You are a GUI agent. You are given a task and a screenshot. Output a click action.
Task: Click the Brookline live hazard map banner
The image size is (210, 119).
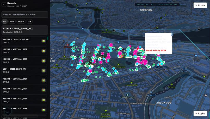click(x=157, y=4)
